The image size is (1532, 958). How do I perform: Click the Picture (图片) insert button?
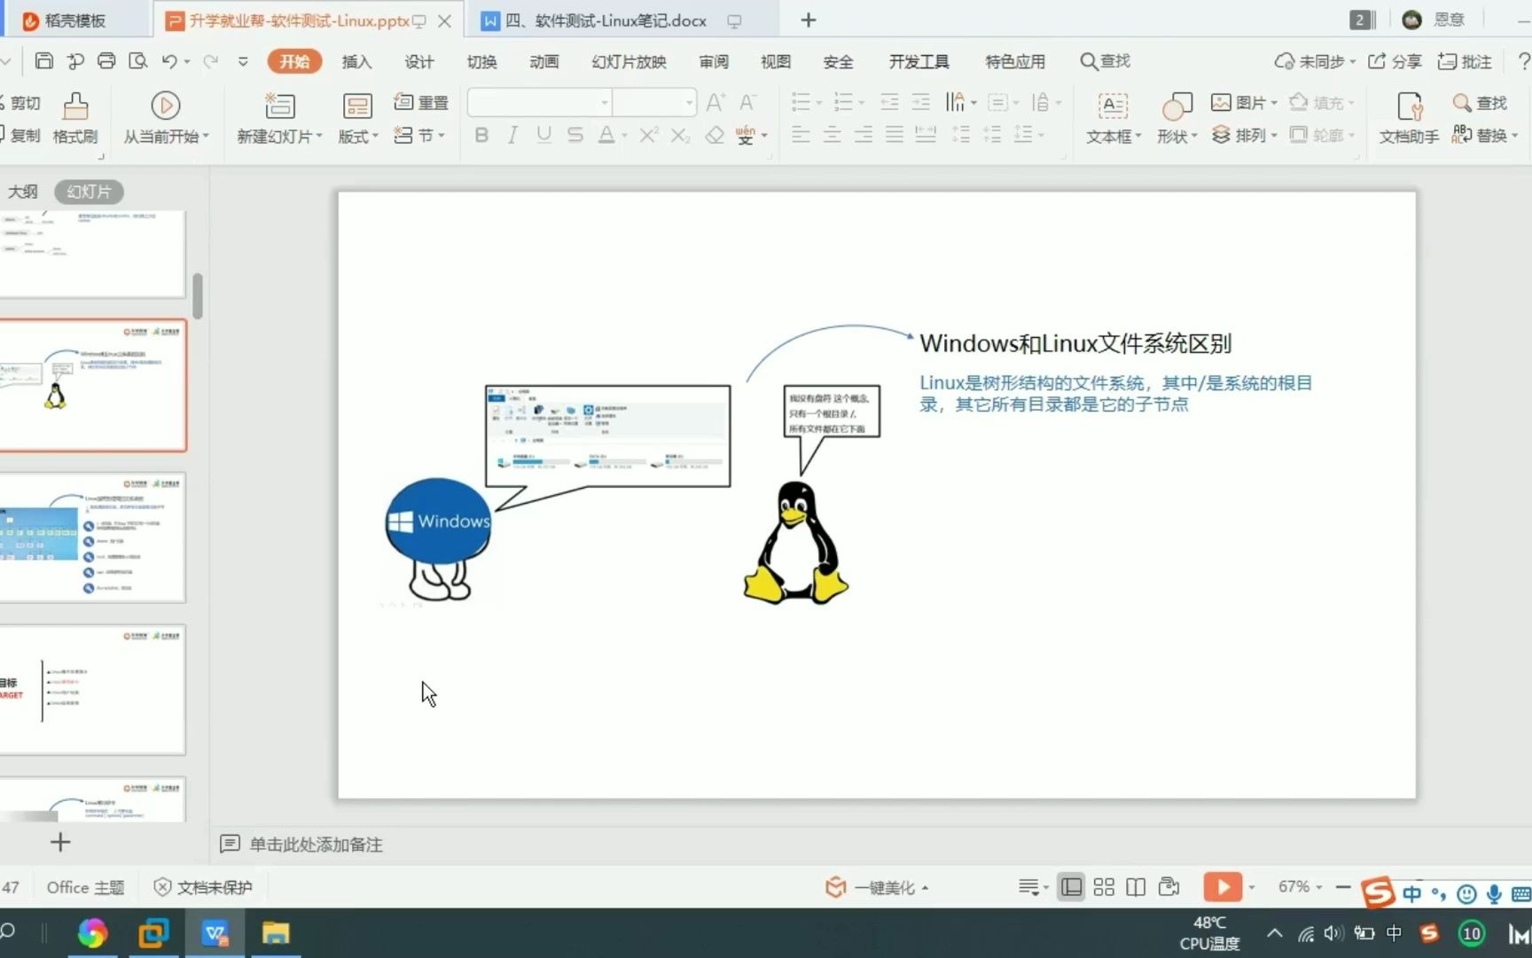pyautogui.click(x=1244, y=102)
